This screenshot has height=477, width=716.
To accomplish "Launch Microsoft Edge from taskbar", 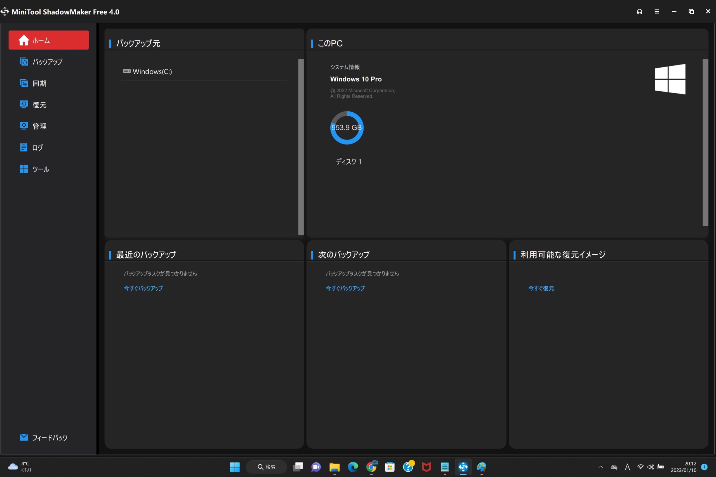I will [x=353, y=467].
